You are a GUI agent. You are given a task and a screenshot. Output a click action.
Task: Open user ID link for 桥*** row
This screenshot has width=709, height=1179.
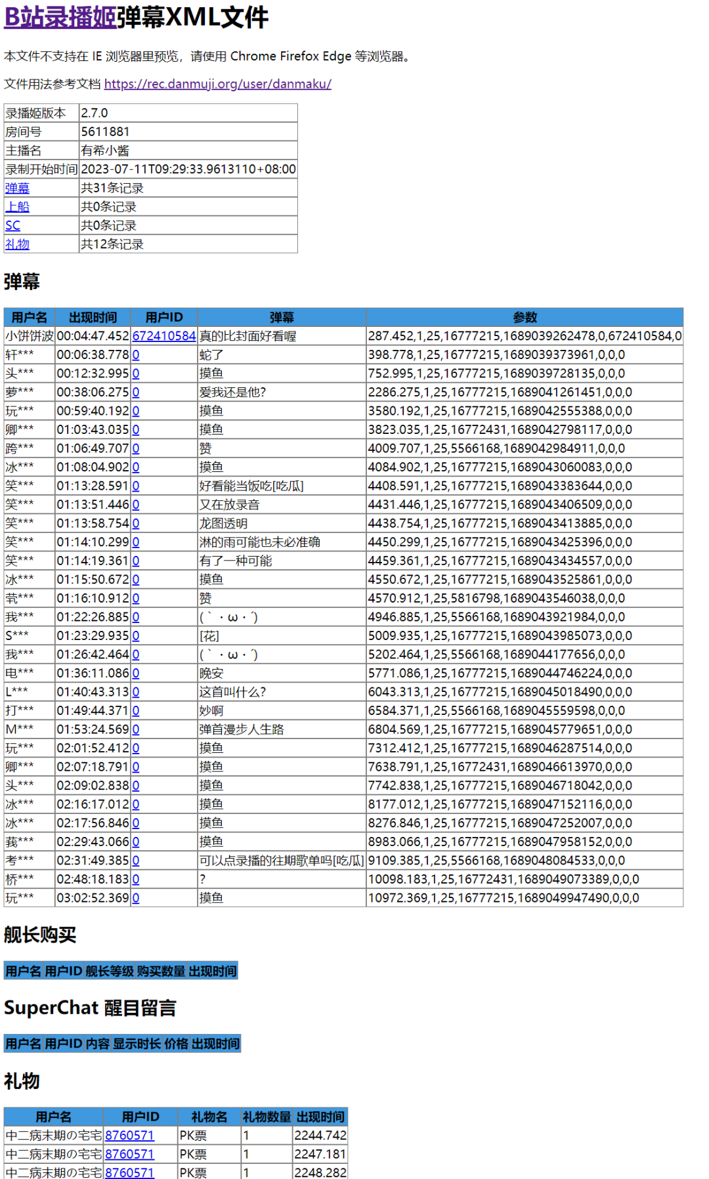(136, 879)
